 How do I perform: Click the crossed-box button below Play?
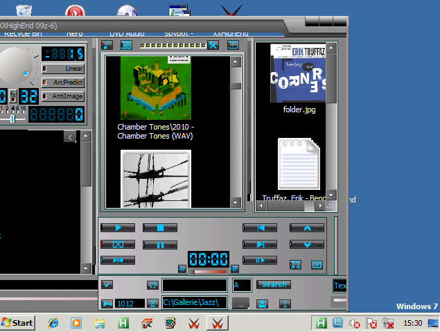point(118,245)
